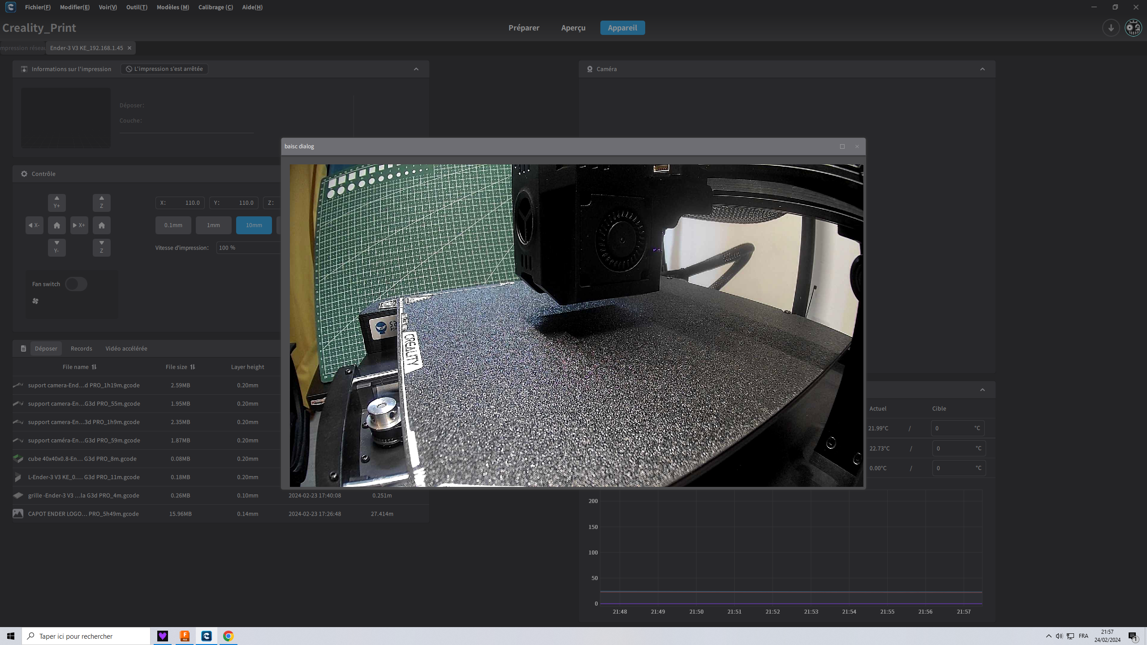Viewport: 1147px width, 645px height.
Task: Select the Préparer view
Action: 523,27
